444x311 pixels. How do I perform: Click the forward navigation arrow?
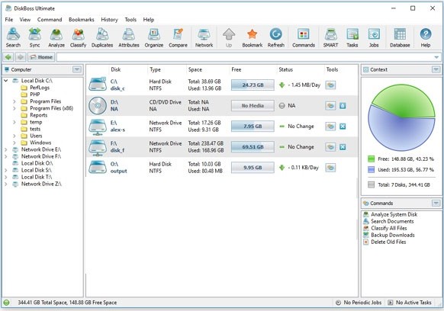pos(21,57)
